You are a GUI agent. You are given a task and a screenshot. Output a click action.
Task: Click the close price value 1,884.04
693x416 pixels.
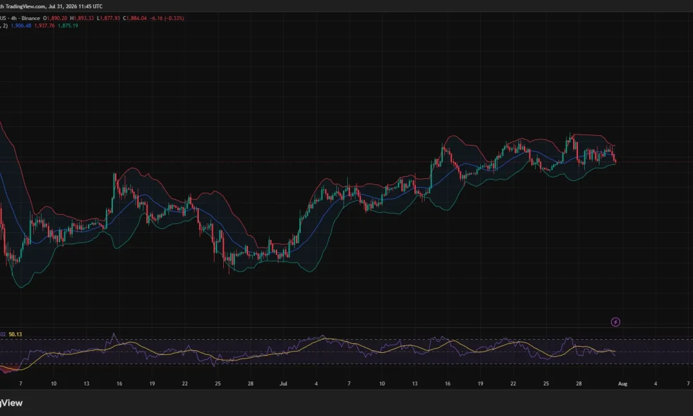click(x=137, y=18)
